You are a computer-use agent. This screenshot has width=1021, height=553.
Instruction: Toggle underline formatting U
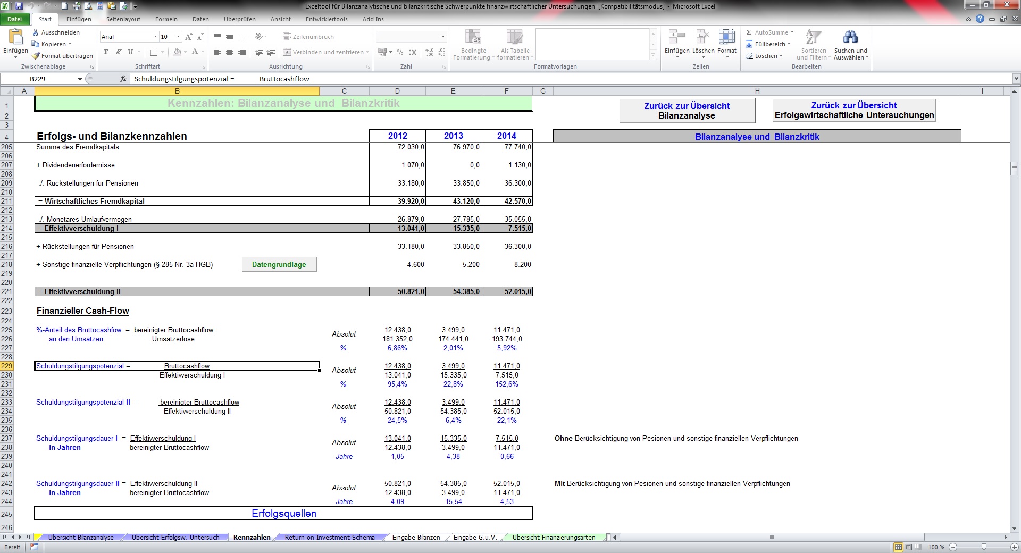[130, 52]
